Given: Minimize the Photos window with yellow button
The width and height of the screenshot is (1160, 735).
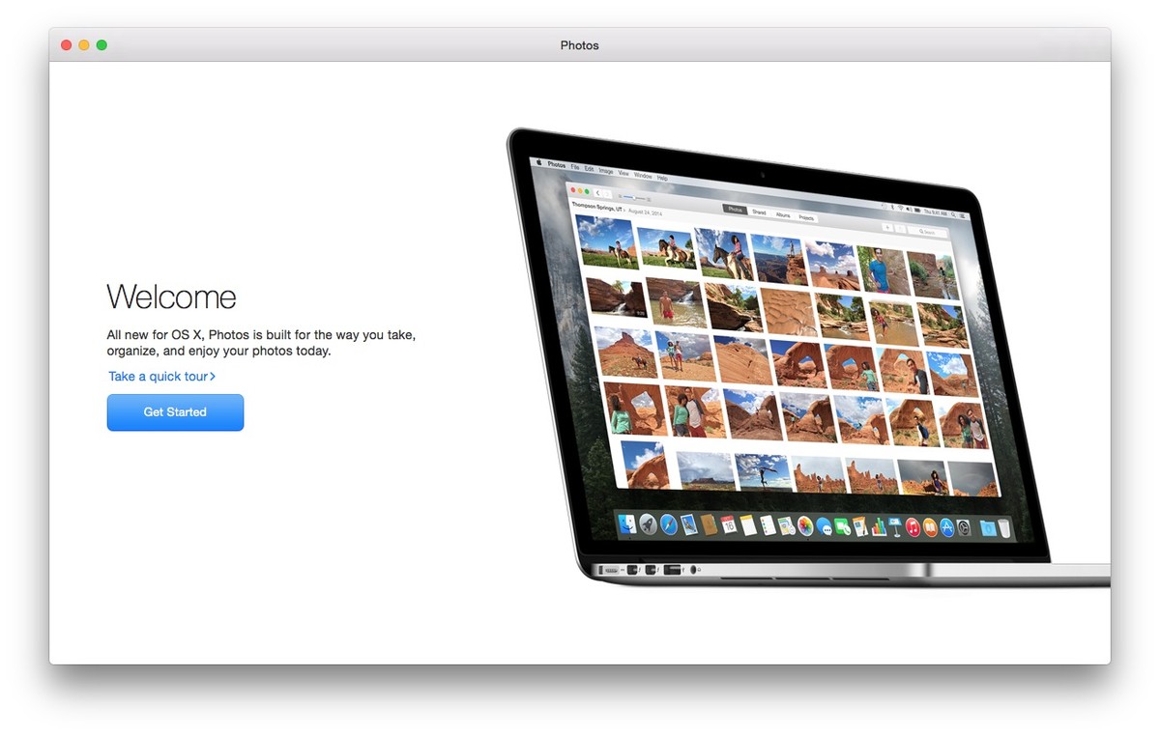Looking at the screenshot, I should coord(84,45).
